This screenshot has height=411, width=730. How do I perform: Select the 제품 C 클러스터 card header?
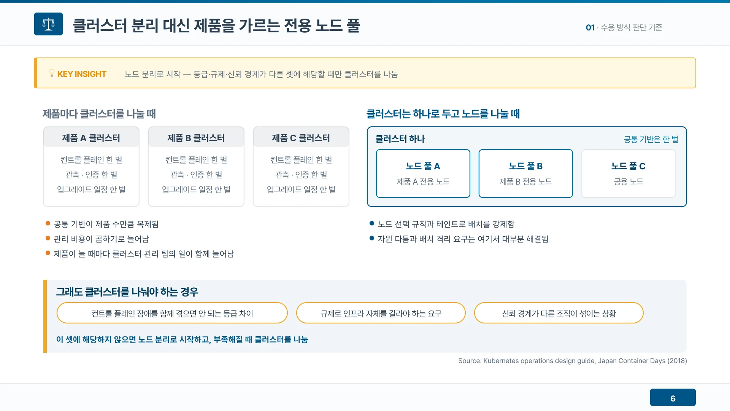(301, 138)
